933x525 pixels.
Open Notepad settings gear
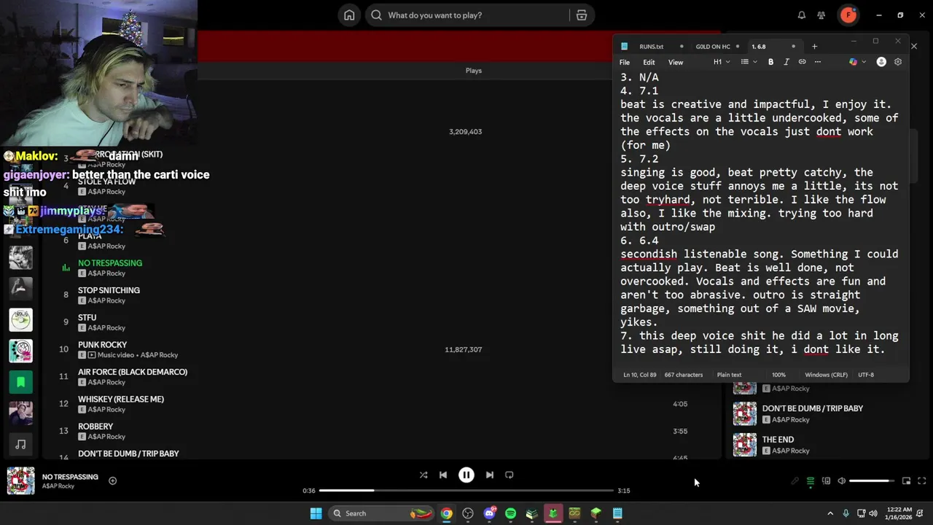898,62
